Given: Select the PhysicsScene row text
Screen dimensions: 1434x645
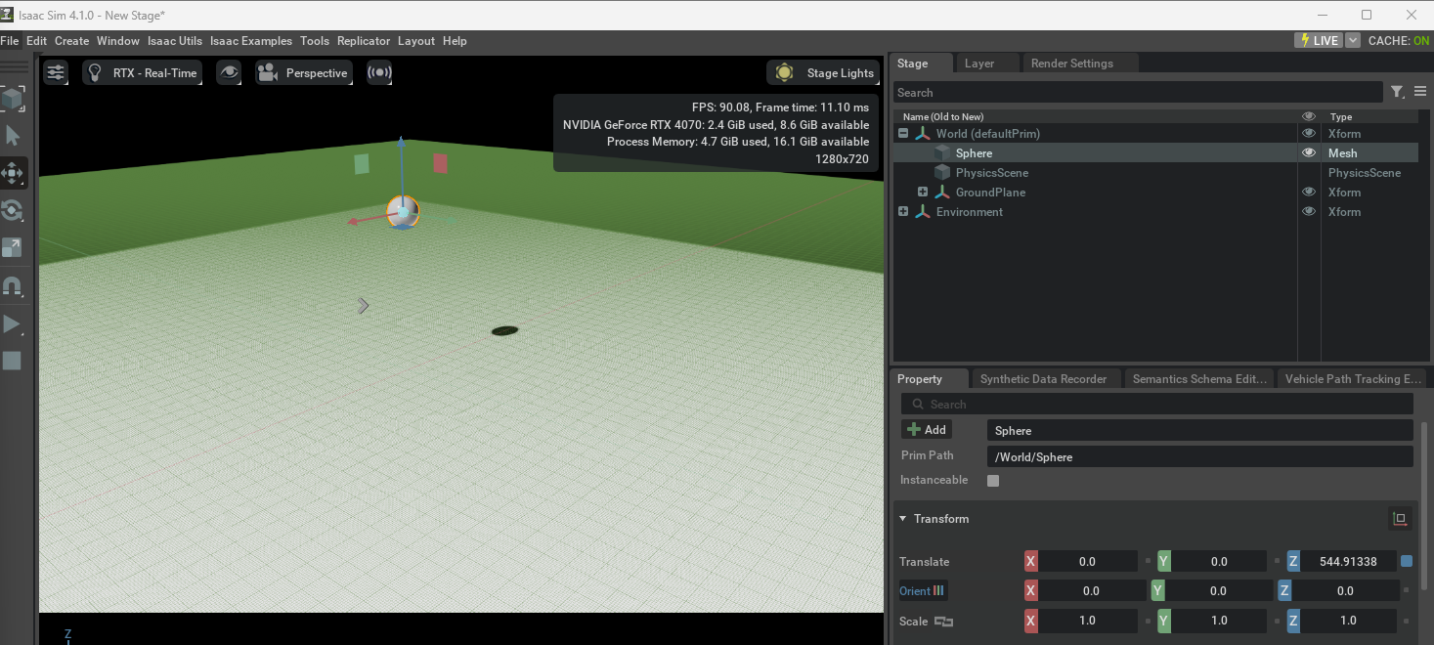Looking at the screenshot, I should 991,173.
